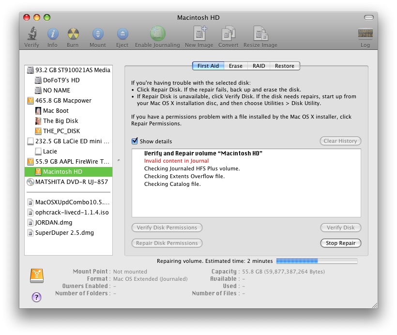Click the Convert toolbar icon
The width and height of the screenshot is (397, 335).
tap(229, 33)
